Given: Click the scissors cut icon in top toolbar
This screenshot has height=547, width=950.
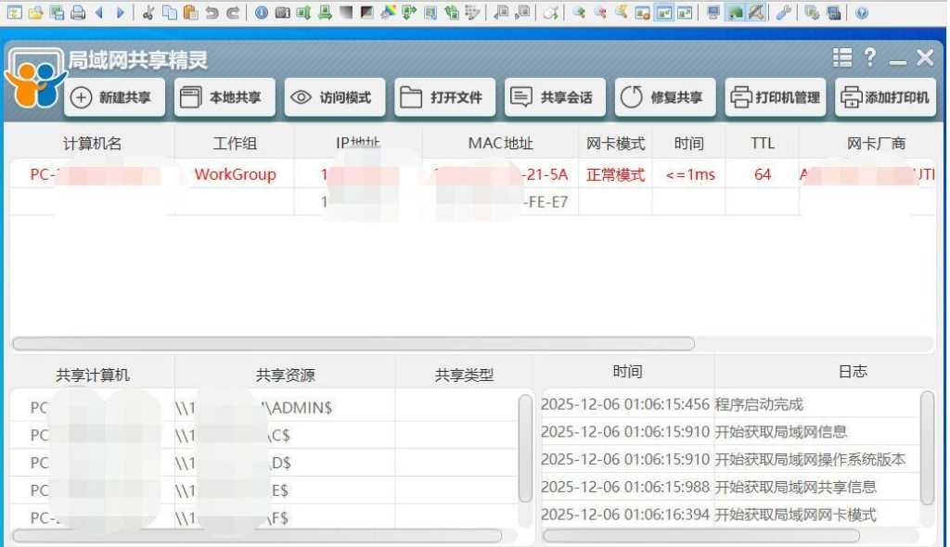Looking at the screenshot, I should coord(148,12).
